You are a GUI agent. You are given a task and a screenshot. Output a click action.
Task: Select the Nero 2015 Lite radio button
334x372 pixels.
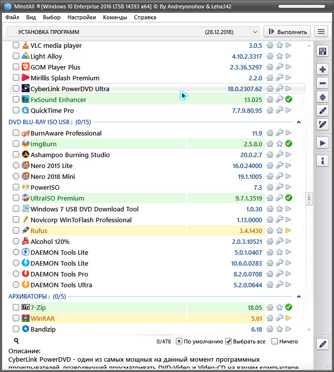pos(16,166)
